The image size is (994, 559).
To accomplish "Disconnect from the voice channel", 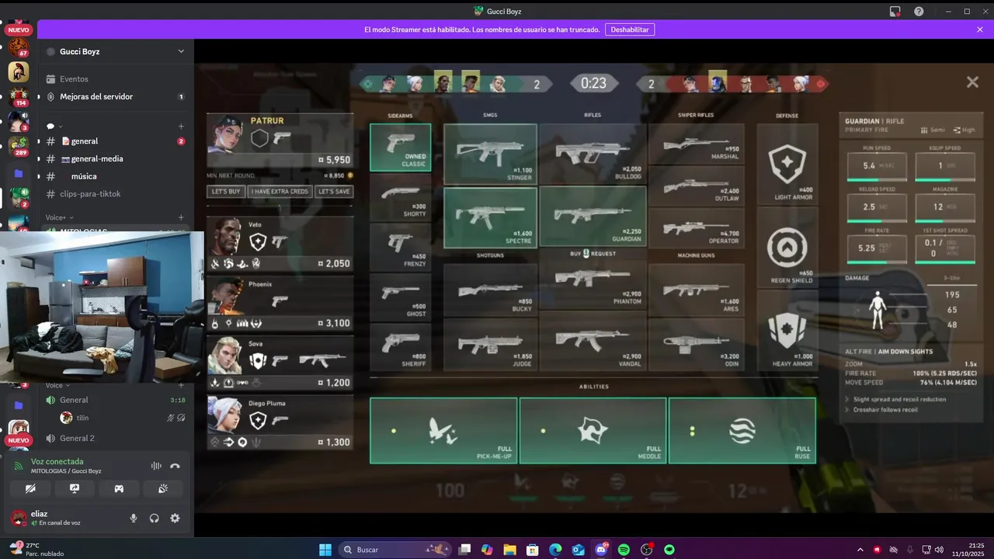I will coord(175,466).
